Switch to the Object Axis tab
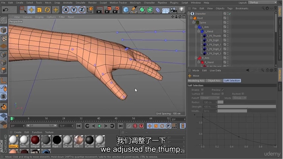The image size is (283, 159). 214,81
